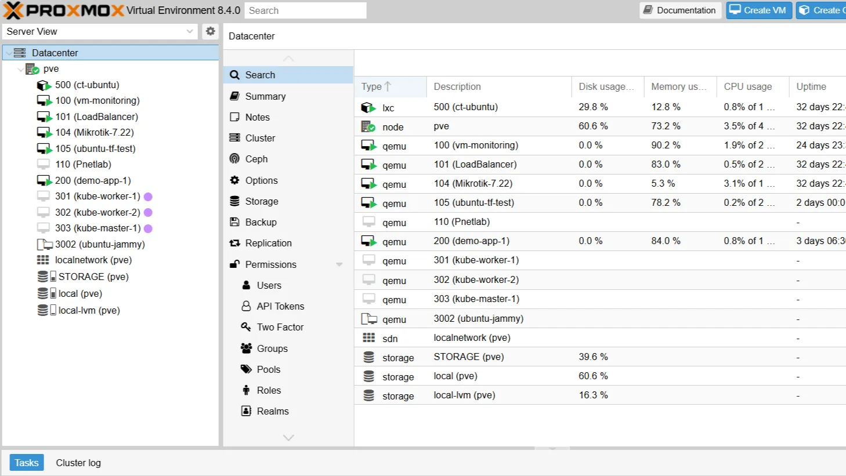The height and width of the screenshot is (476, 846).
Task: Select the 105 (ubuntu-tf-test) table row
Action: pos(600,203)
